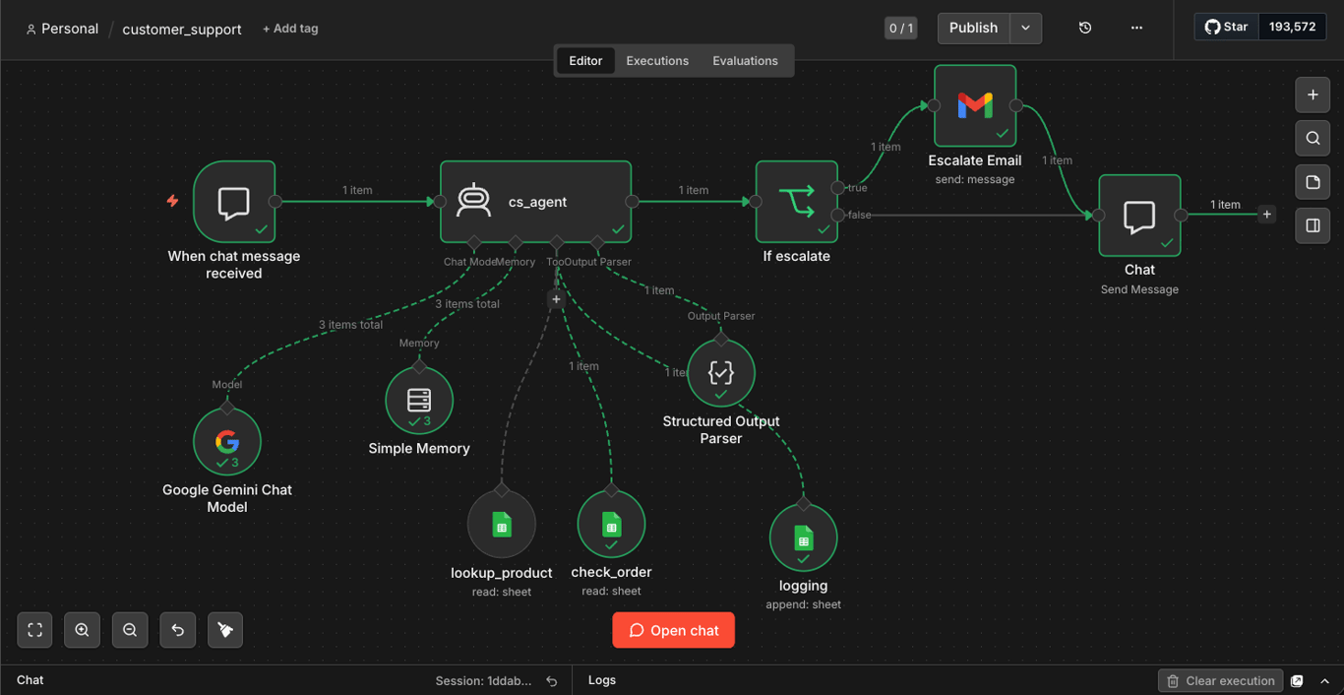The height and width of the screenshot is (695, 1344).
Task: Fit workflow to view
Action: (34, 630)
